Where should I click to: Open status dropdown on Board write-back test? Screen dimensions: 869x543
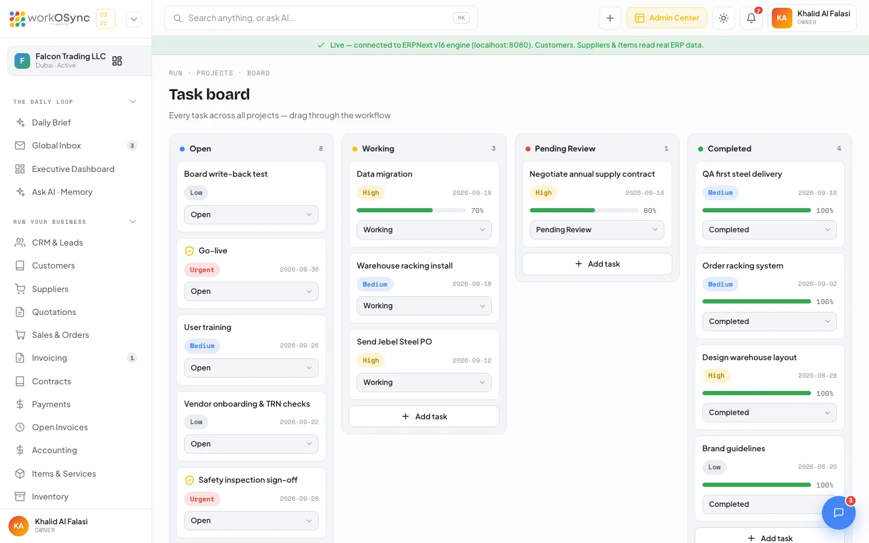point(251,215)
